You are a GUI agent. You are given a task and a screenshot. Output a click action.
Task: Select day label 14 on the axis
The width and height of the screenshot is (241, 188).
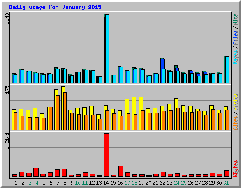106,183
